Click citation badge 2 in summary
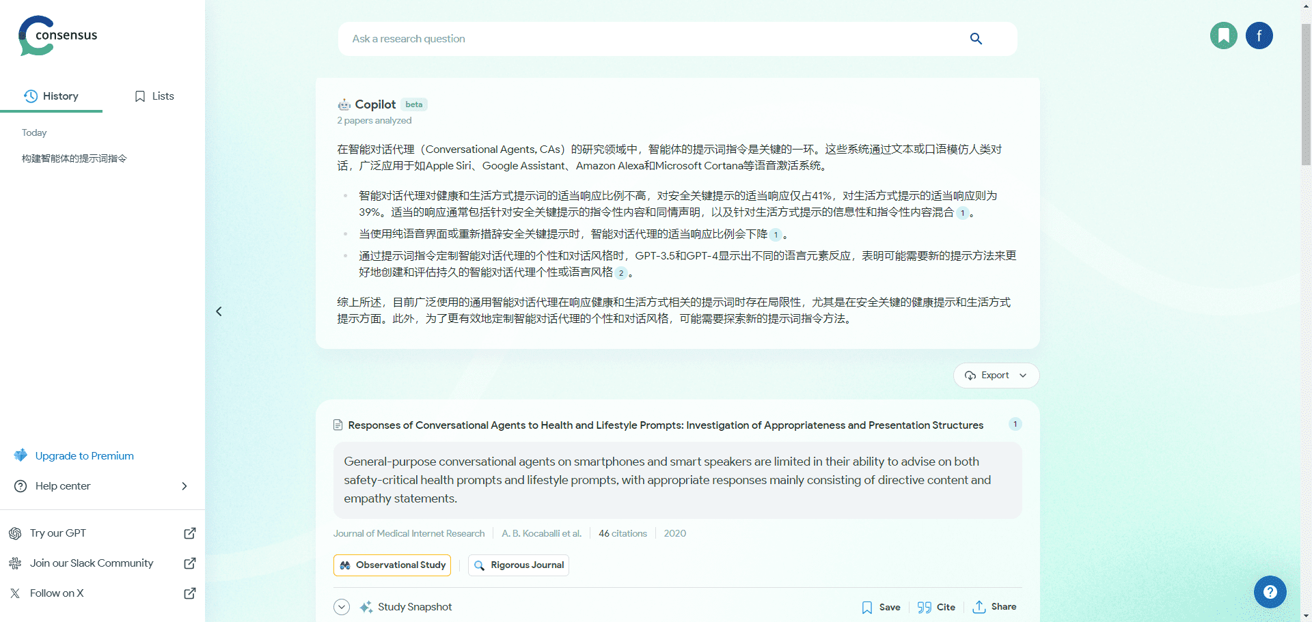The image size is (1312, 622). [x=621, y=273]
